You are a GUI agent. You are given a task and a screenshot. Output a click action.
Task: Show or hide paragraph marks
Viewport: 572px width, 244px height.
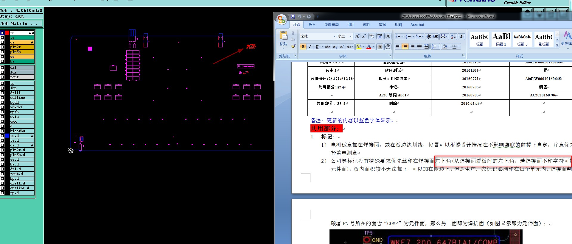[x=461, y=36]
